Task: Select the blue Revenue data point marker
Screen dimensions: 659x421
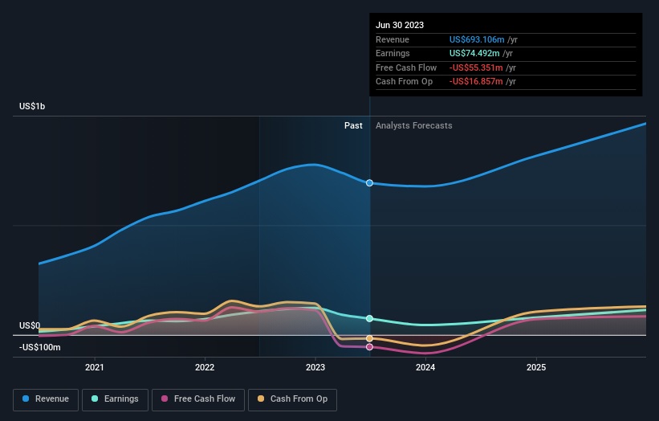Action: pyautogui.click(x=369, y=183)
